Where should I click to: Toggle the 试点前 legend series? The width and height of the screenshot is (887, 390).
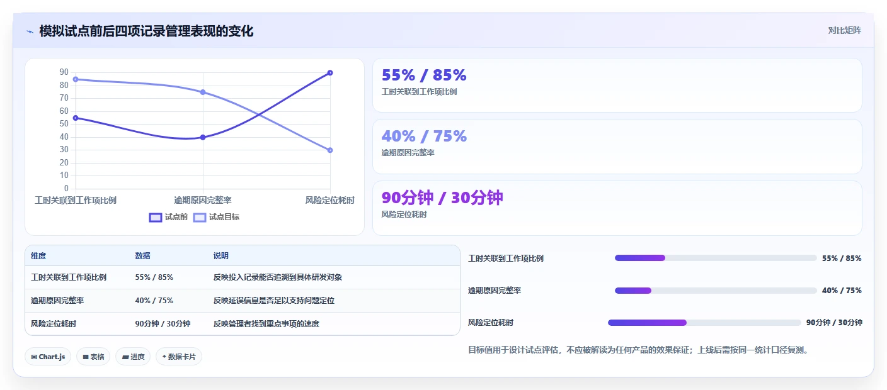click(168, 217)
